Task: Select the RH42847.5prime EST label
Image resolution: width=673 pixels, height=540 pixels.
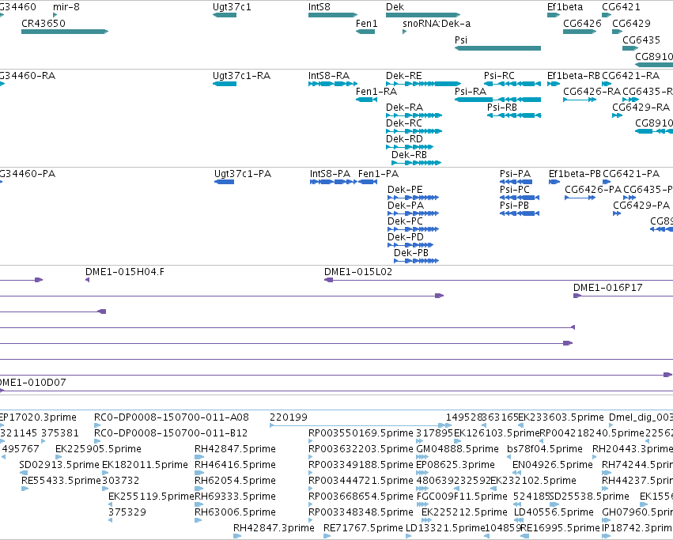Action: (x=235, y=449)
